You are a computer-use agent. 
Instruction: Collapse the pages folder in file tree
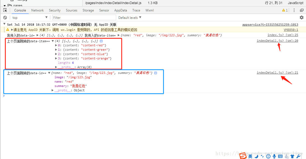coord(5,6)
